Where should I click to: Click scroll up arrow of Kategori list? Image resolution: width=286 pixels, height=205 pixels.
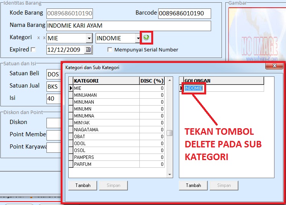coord(170,80)
